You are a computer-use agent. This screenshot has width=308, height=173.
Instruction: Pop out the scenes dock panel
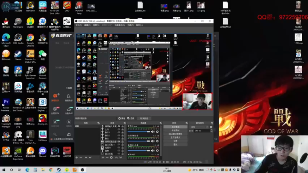tap(99, 123)
